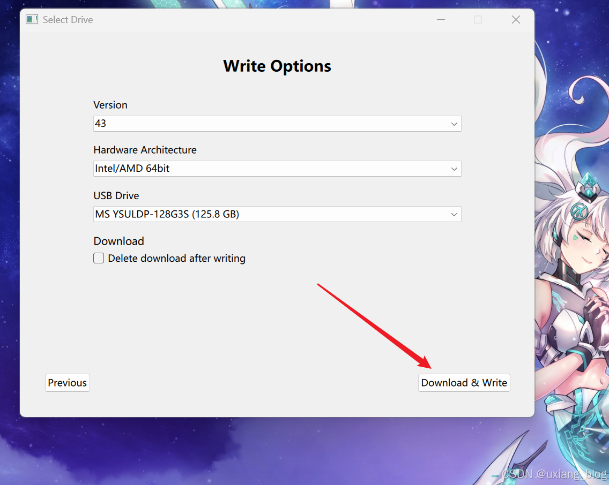This screenshot has height=485, width=609.
Task: Open the USB Drive MS YSULDP-128G3S dropdown
Action: pyautogui.click(x=277, y=214)
